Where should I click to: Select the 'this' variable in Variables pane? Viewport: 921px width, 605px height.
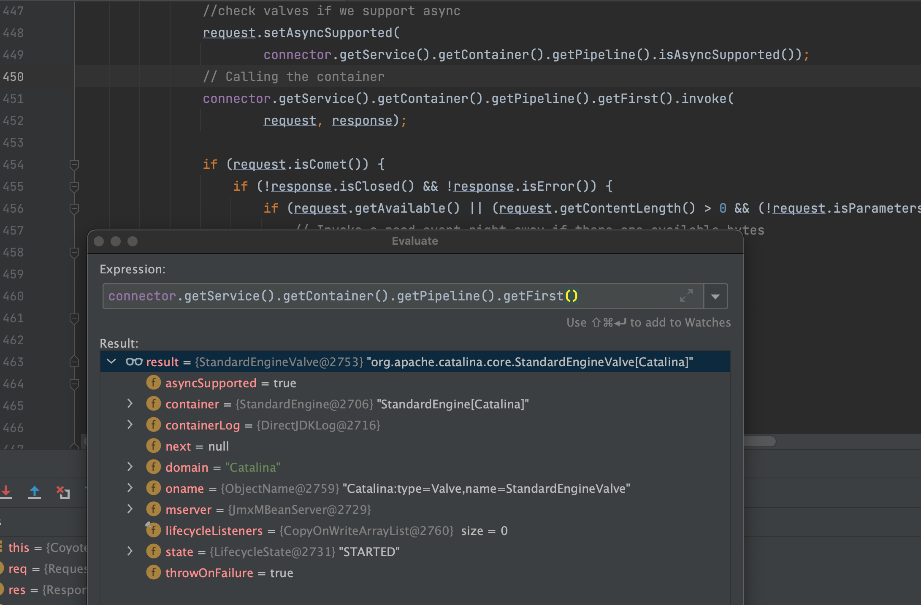(19, 548)
